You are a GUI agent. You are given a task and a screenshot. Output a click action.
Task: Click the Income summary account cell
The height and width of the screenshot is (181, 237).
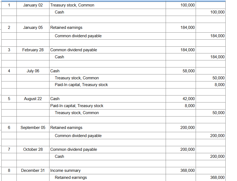coord(65,170)
